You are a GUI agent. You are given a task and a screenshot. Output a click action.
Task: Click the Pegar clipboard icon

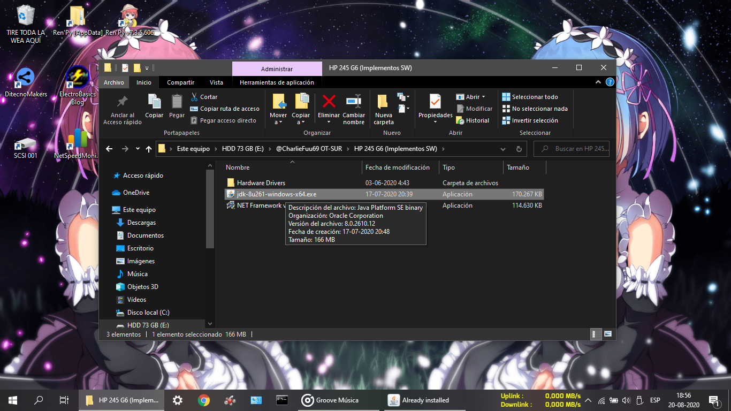point(177,105)
